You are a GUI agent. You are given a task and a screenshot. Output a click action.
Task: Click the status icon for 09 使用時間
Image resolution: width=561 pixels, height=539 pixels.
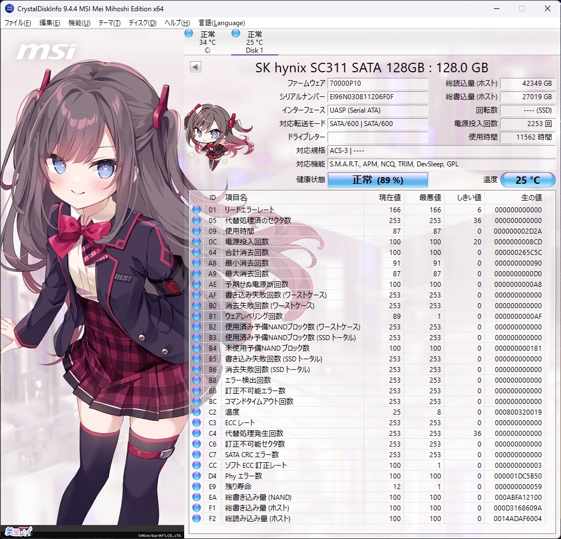[x=197, y=231]
